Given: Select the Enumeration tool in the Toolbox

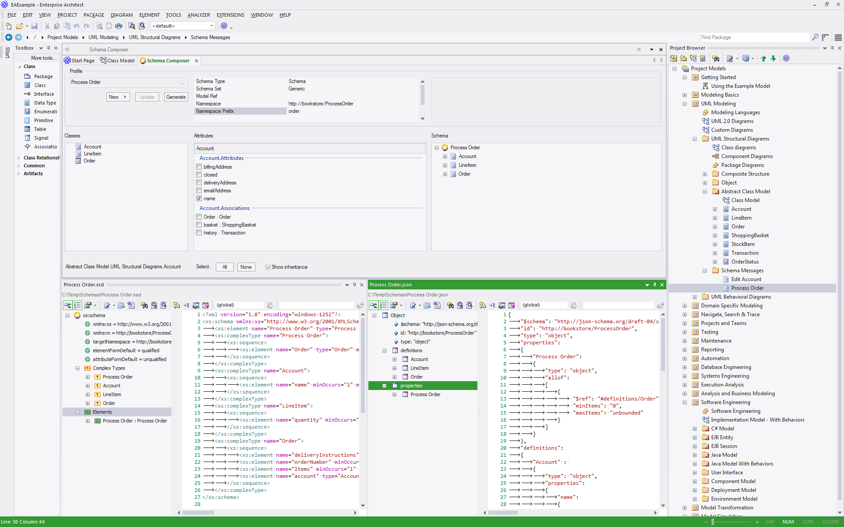Looking at the screenshot, I should point(45,112).
